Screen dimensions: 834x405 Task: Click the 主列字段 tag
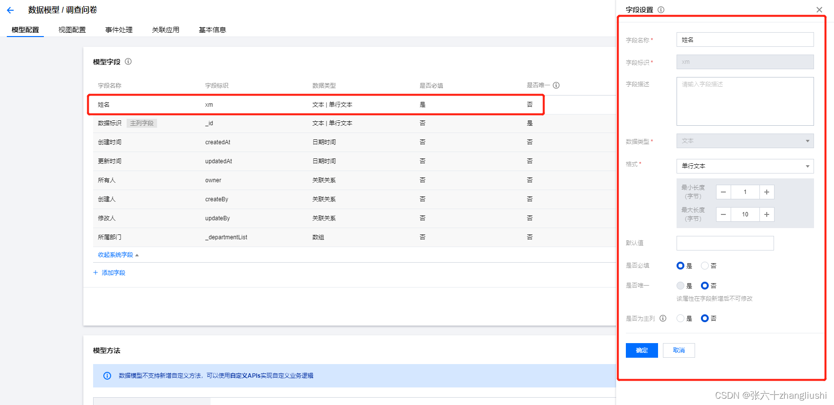[x=142, y=123]
